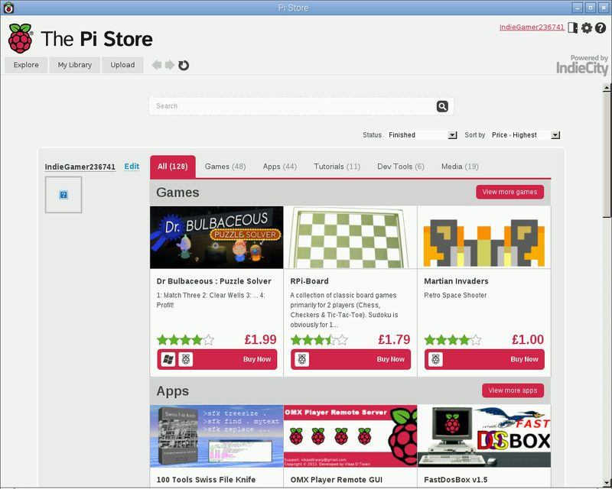Click the logout door icon

pos(572,28)
